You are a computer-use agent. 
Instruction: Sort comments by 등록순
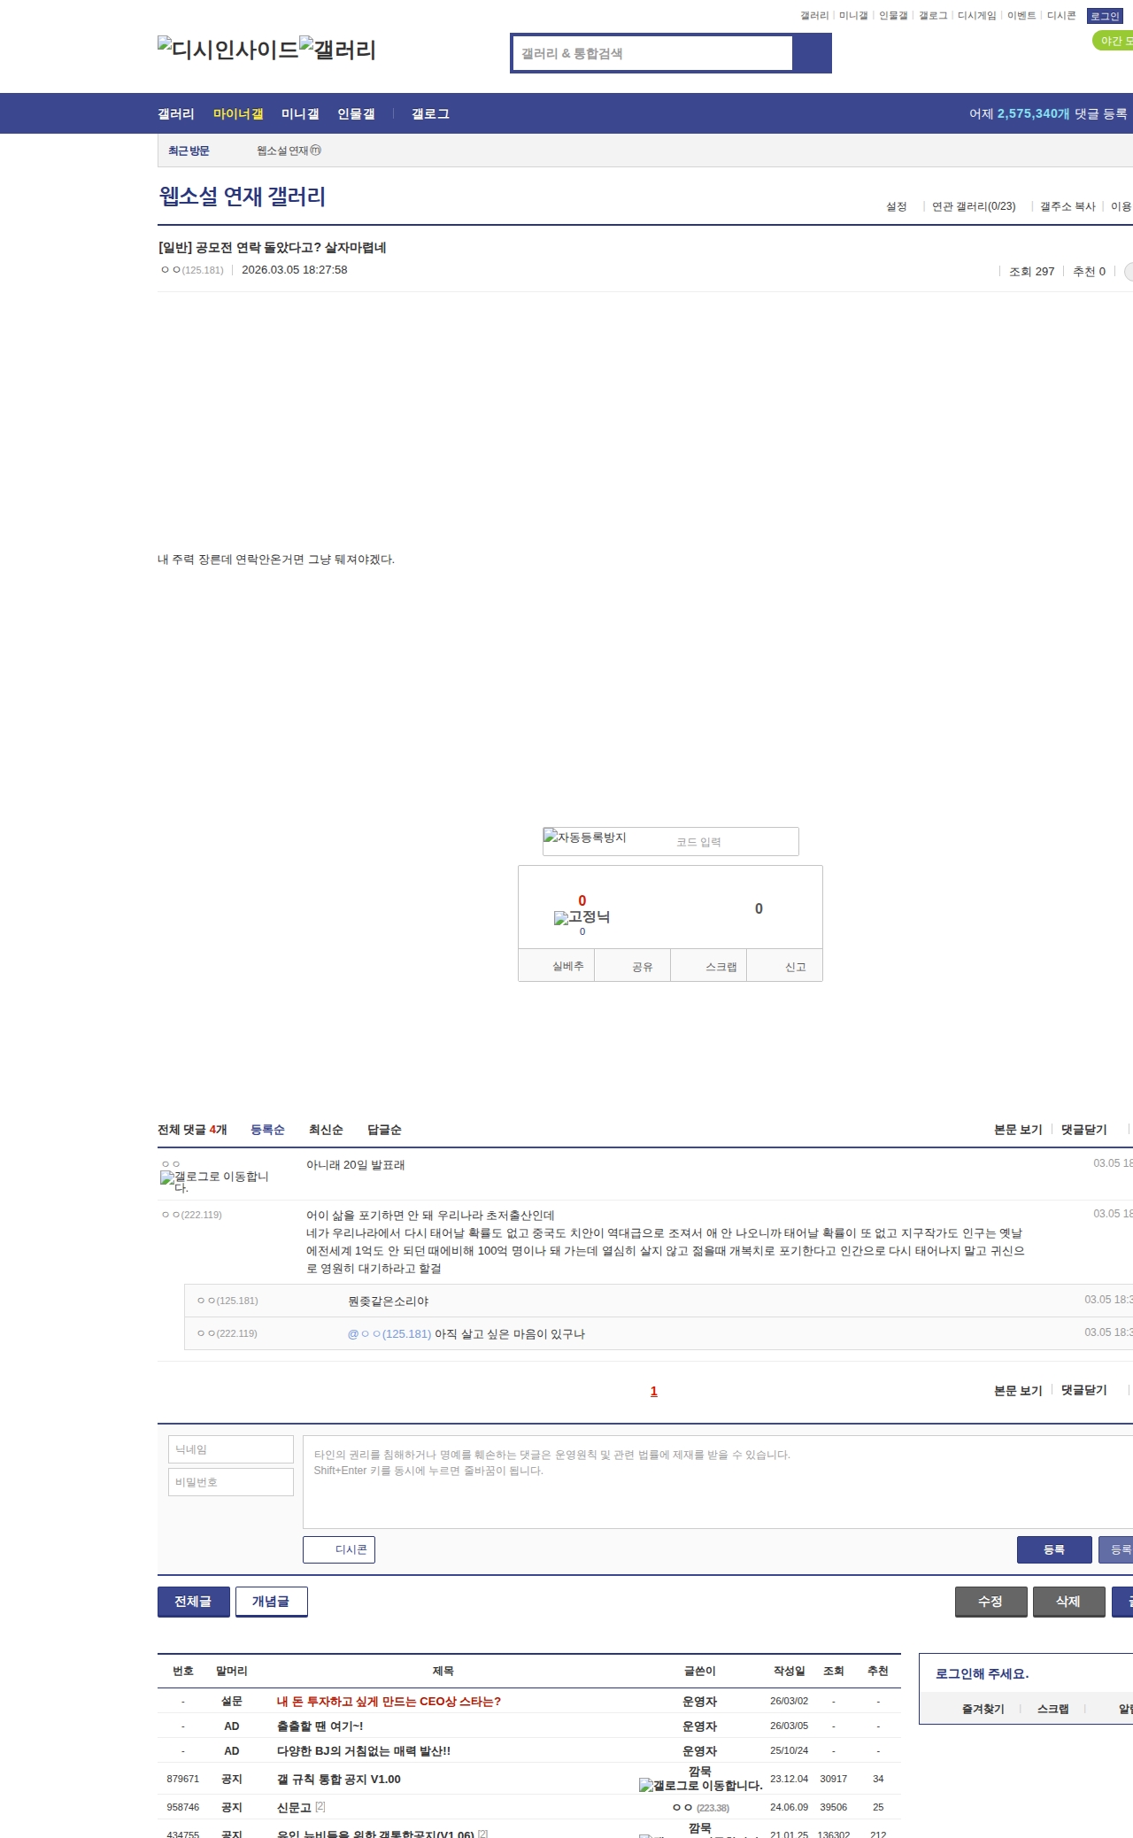[267, 1130]
